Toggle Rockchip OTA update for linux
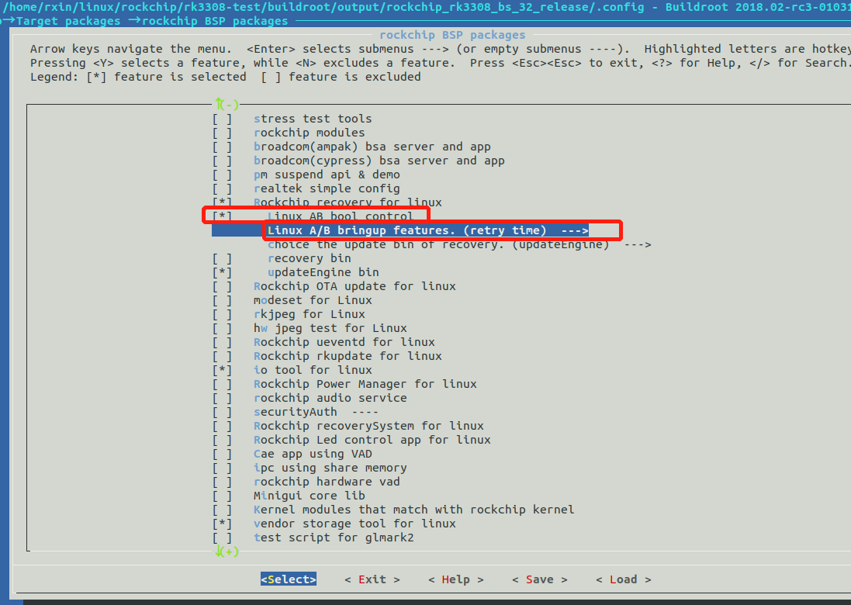 coord(222,286)
